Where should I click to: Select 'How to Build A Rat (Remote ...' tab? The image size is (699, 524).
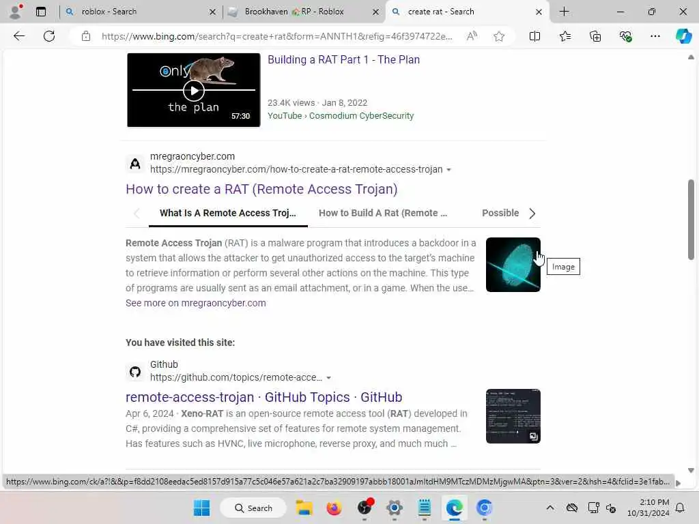coord(383,213)
